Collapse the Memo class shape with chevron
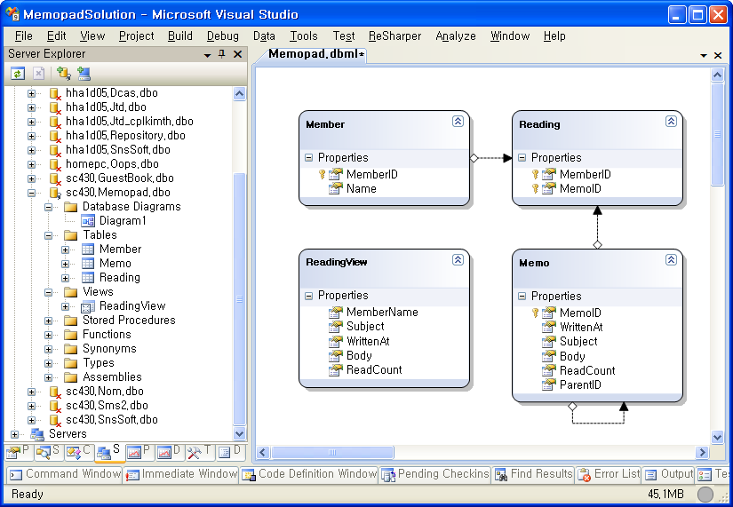This screenshot has width=733, height=507. pos(671,260)
